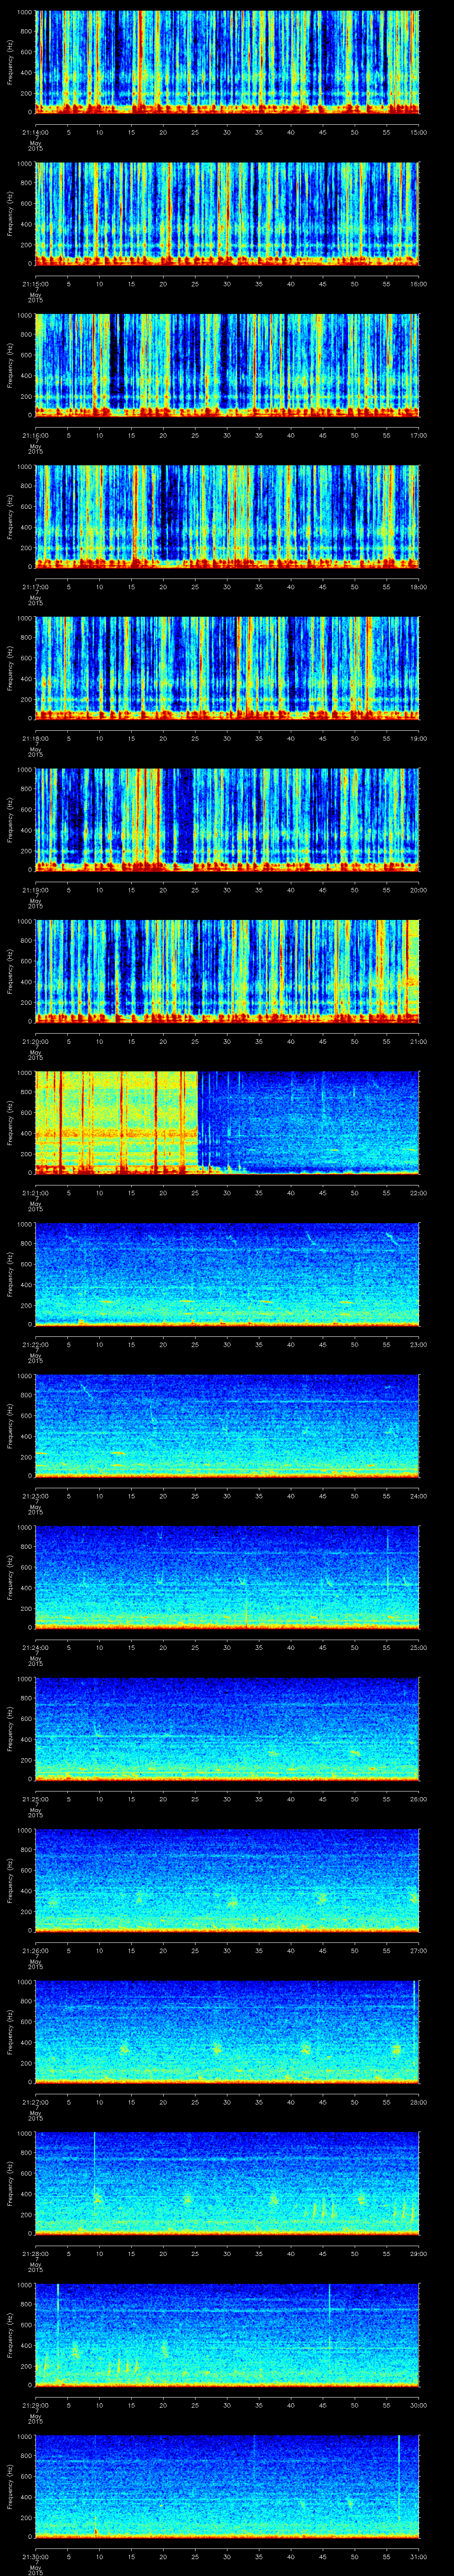The width and height of the screenshot is (454, 2576).
Task: Select the spectrogram panel starting at 21:25:00
Action: [x=227, y=1728]
